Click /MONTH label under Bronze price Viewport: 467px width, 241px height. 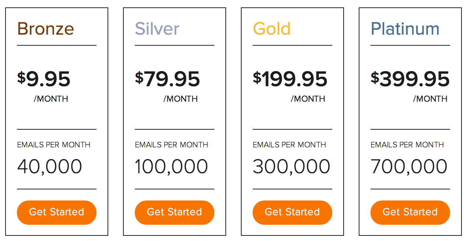click(x=51, y=99)
